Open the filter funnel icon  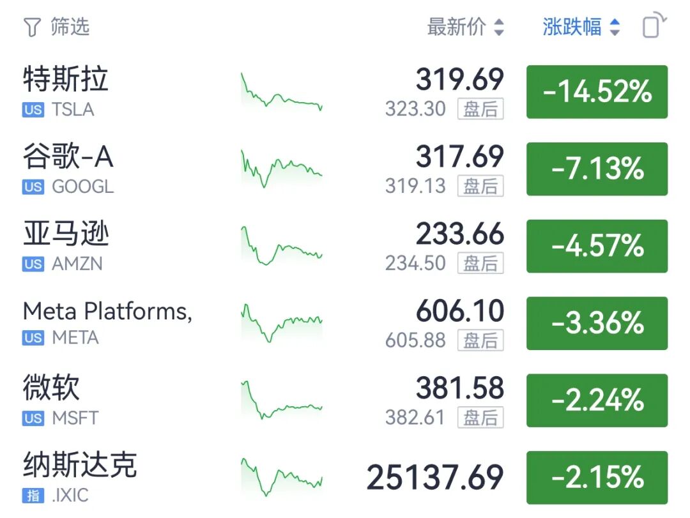tap(32, 27)
